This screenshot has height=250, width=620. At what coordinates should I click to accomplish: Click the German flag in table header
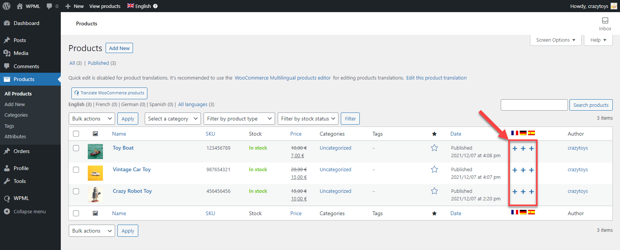[x=523, y=133]
